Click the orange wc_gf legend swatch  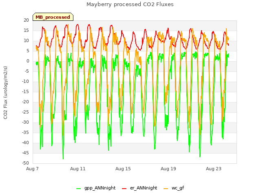click(x=166, y=189)
